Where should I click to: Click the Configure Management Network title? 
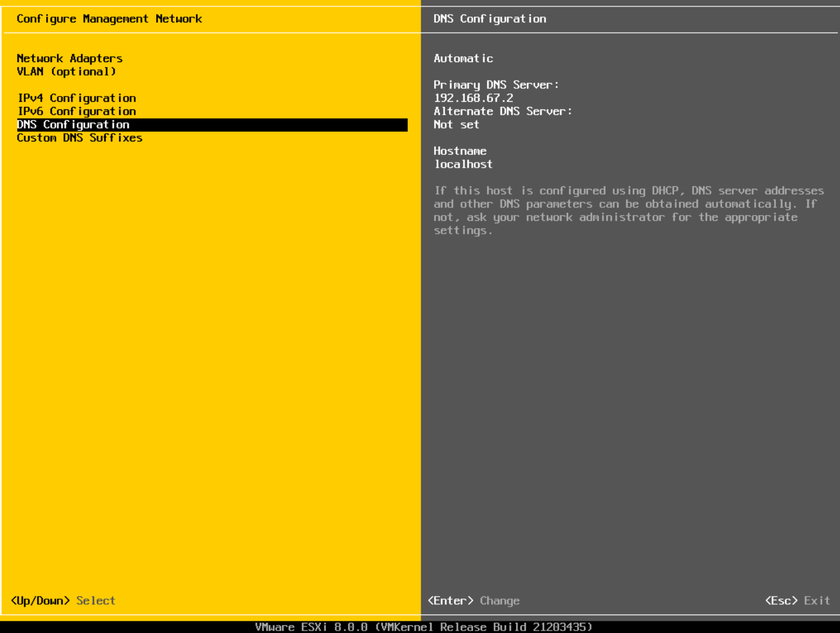click(109, 19)
